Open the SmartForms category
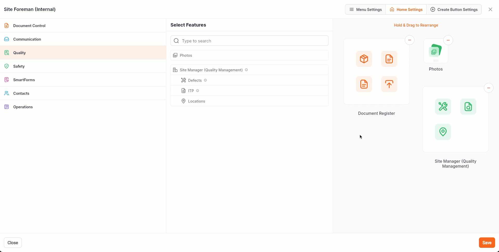 coord(24,80)
